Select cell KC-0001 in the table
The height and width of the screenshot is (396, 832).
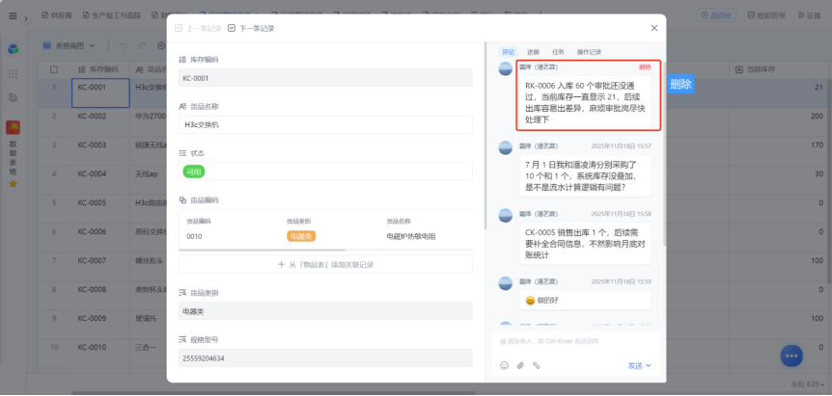coord(100,93)
